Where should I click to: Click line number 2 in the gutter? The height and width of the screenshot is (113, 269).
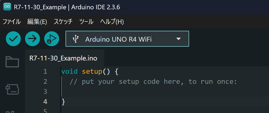pos(45,81)
